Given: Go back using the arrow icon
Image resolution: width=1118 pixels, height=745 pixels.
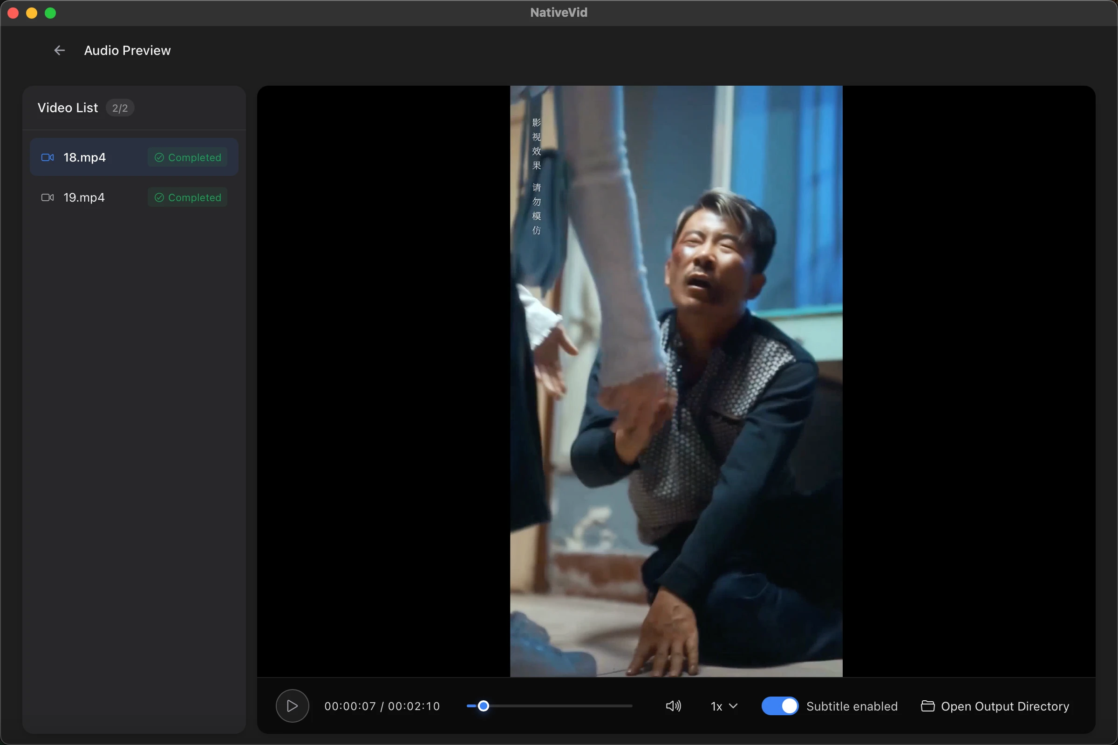Looking at the screenshot, I should (x=60, y=50).
